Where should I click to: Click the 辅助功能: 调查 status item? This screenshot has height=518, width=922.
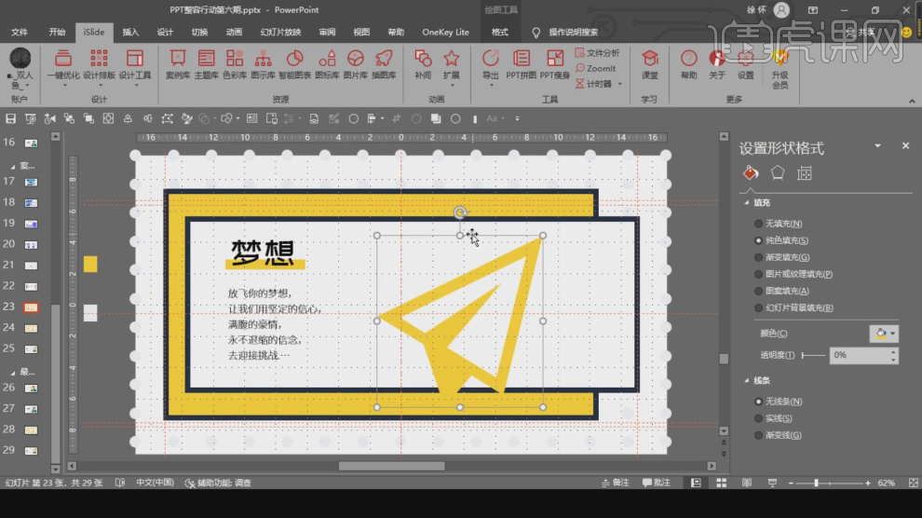218,483
